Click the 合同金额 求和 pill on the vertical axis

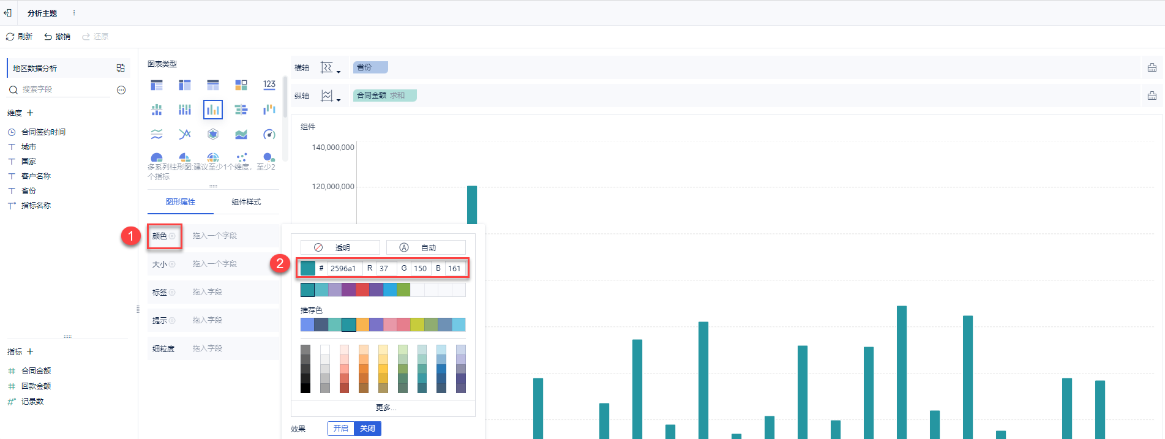coord(385,96)
